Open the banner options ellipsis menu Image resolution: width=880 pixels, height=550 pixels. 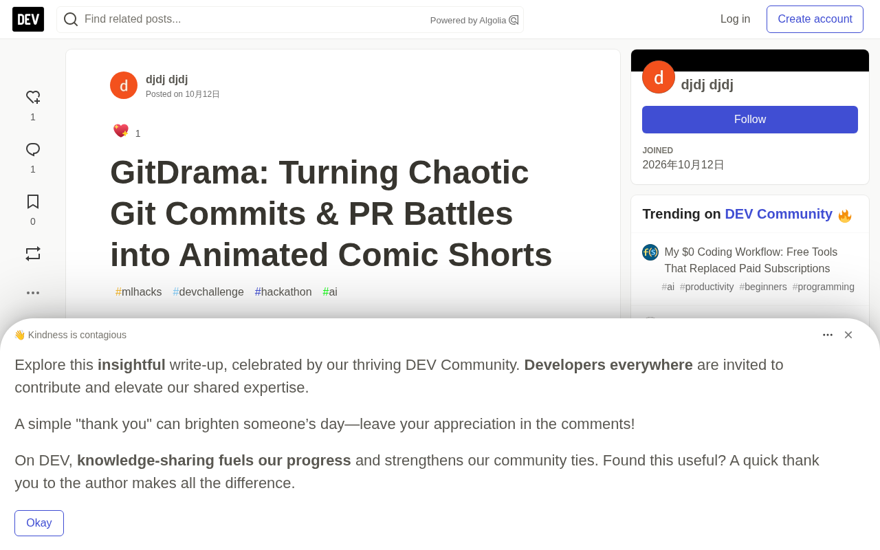[x=828, y=335]
